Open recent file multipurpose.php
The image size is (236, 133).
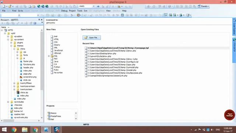pyautogui.click(x=115, y=73)
